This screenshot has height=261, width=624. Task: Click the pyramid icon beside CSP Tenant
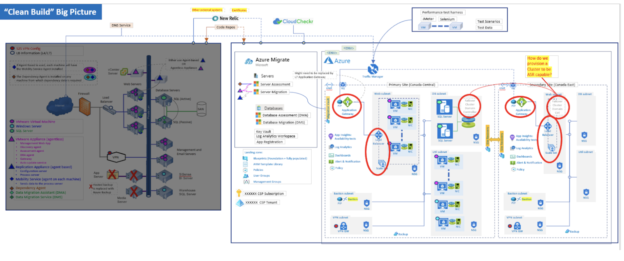(x=240, y=203)
